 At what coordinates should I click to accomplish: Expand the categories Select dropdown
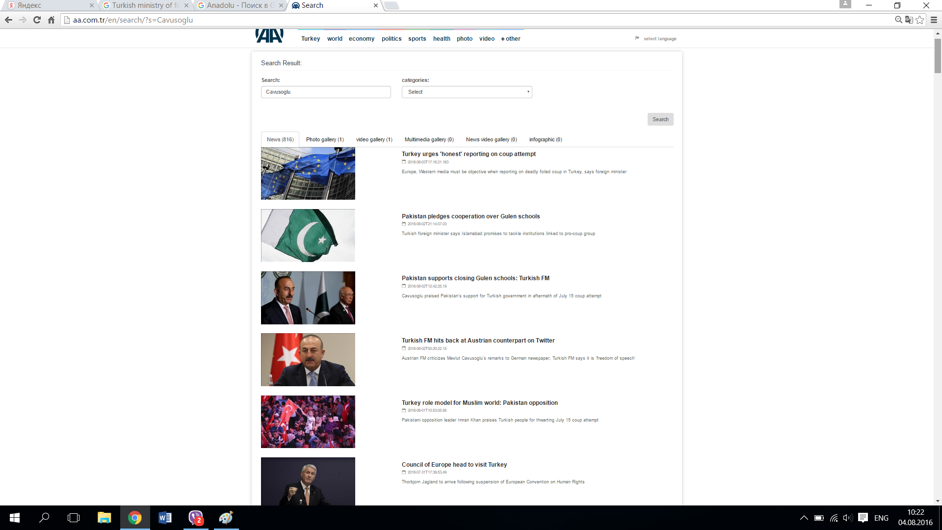[x=467, y=92]
